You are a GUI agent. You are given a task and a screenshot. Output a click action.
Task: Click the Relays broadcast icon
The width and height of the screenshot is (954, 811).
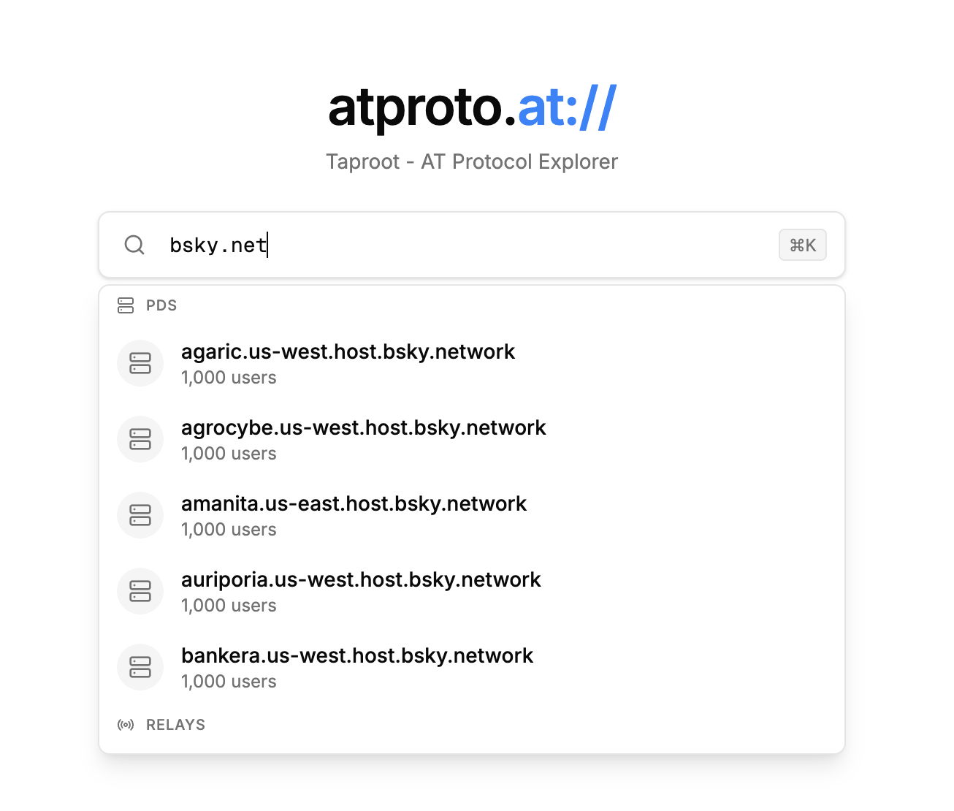tap(126, 725)
